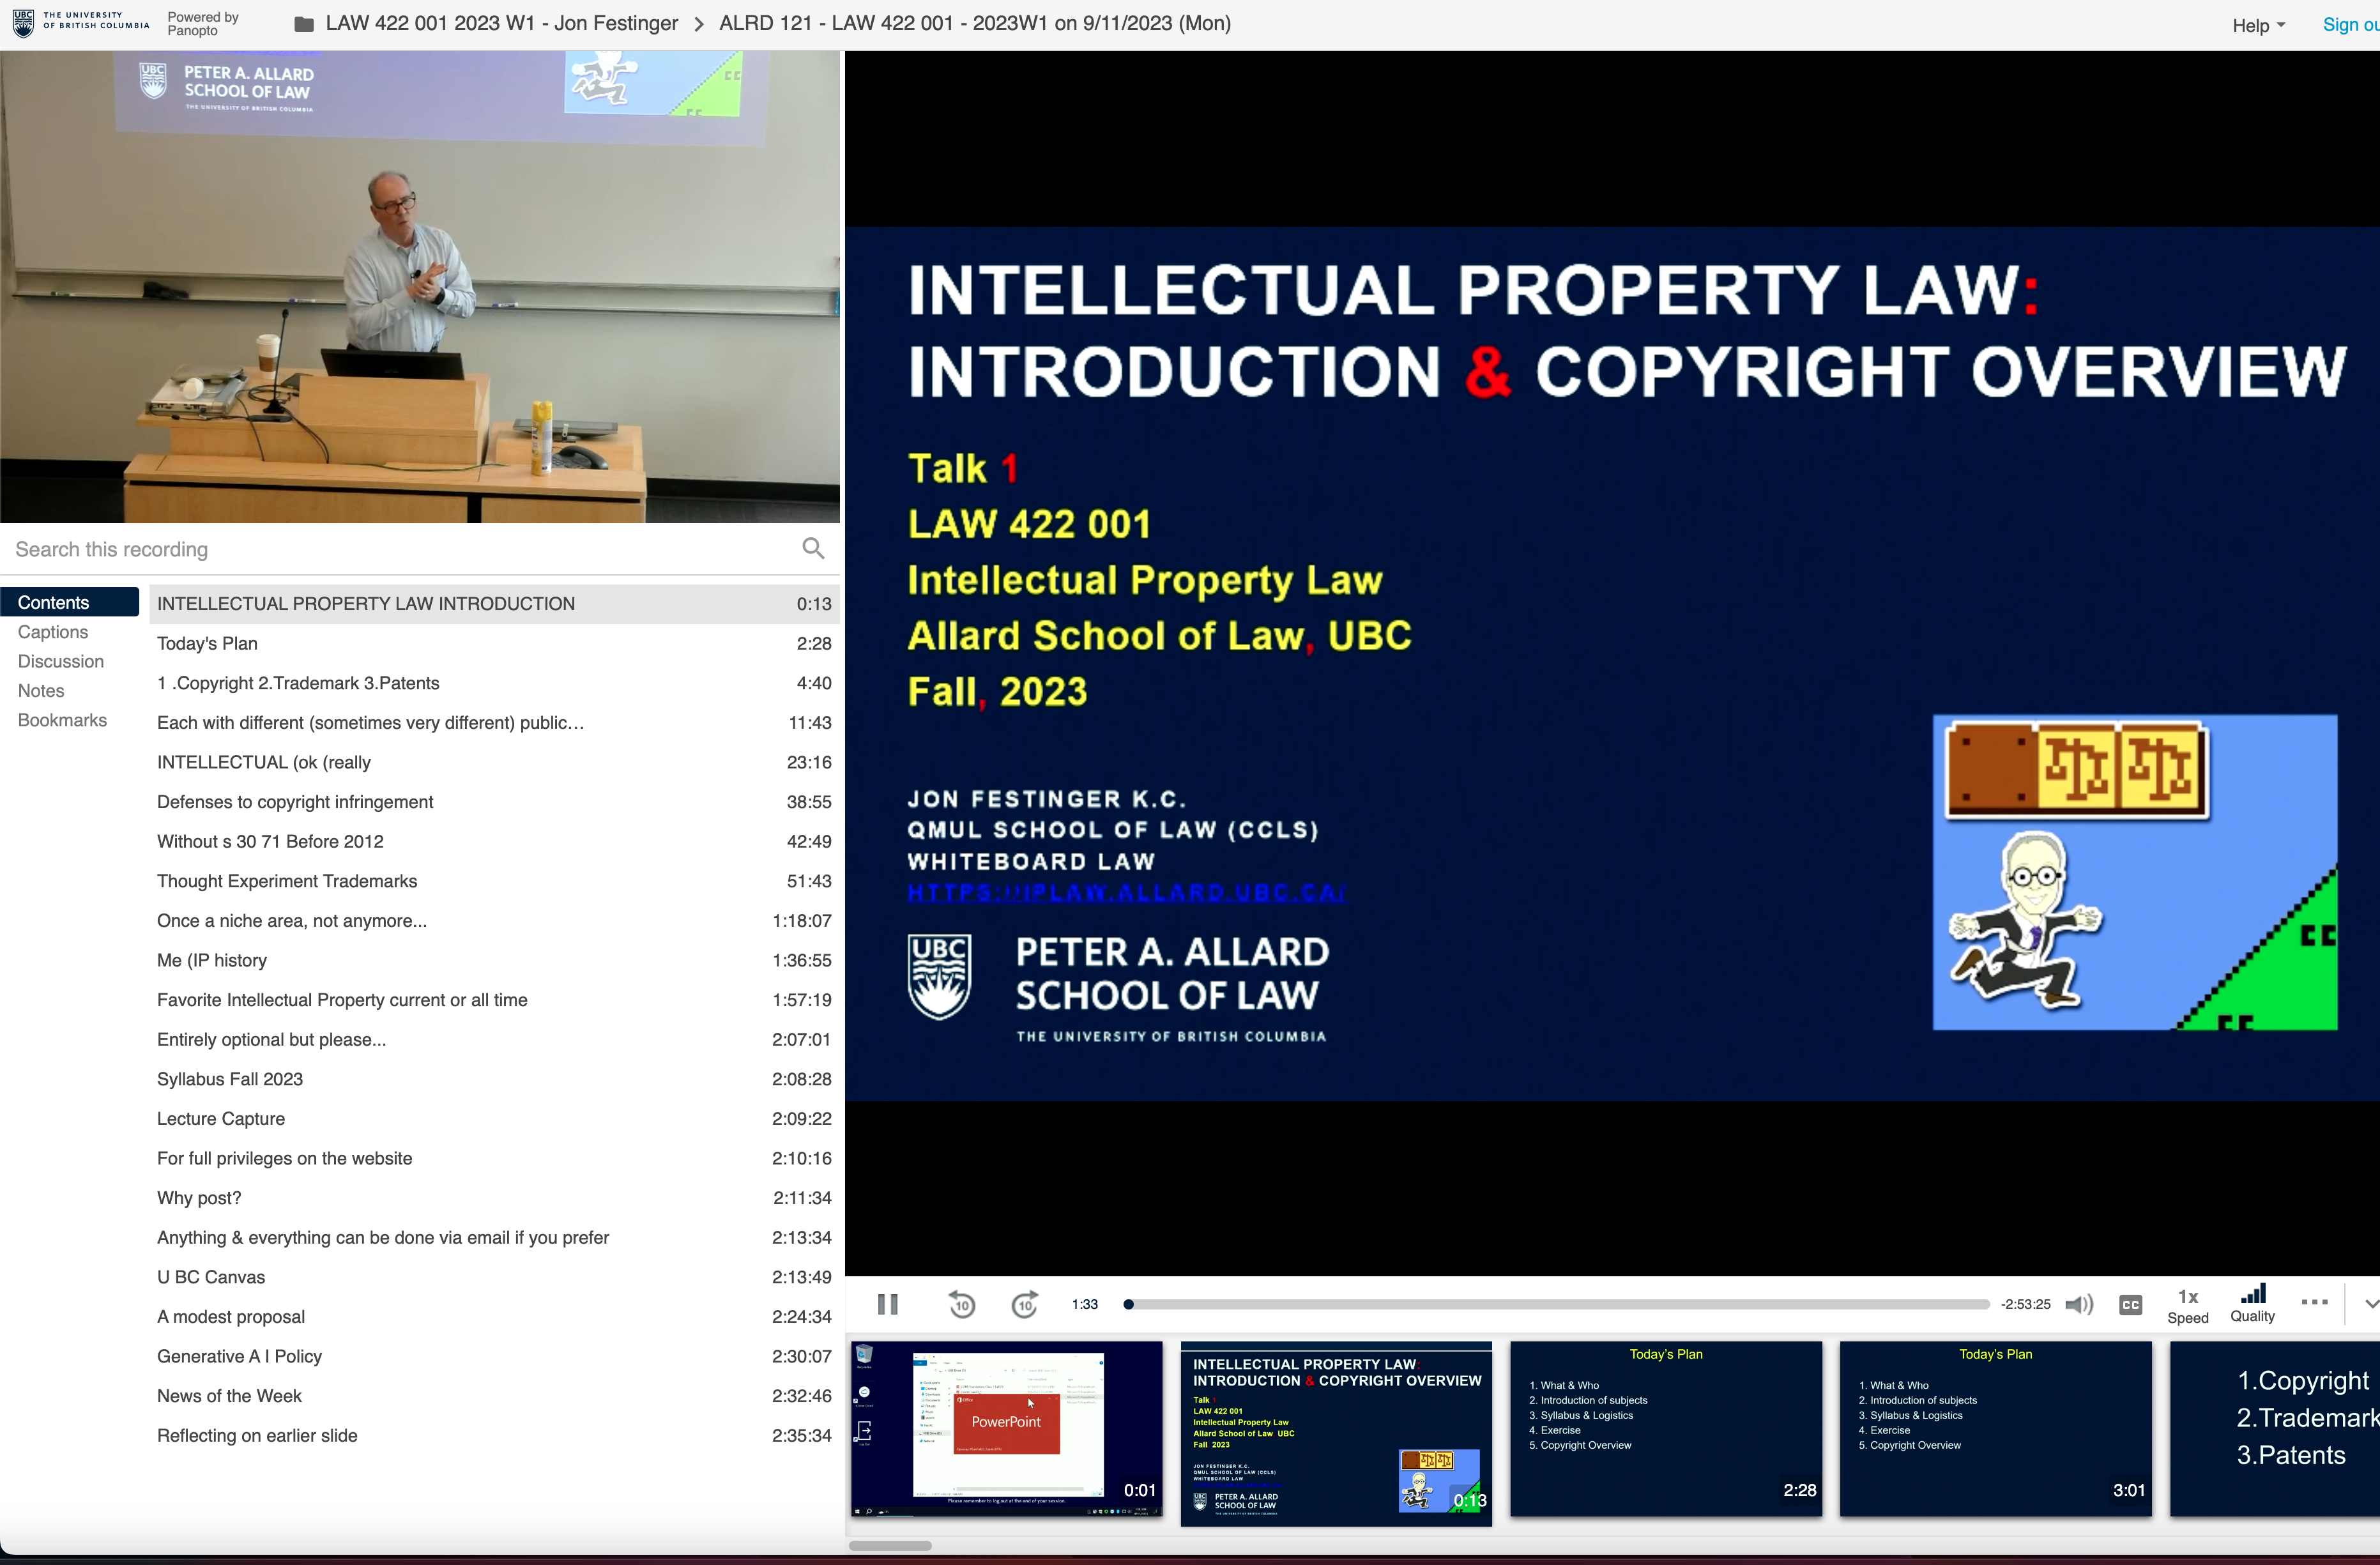Click the -2:53:25 remaining time display
The width and height of the screenshot is (2380, 1565).
click(x=2025, y=1304)
